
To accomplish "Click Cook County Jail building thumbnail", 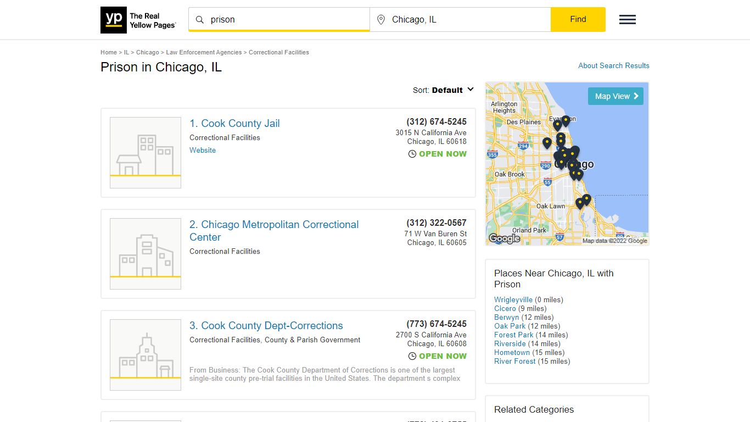I will pos(145,153).
